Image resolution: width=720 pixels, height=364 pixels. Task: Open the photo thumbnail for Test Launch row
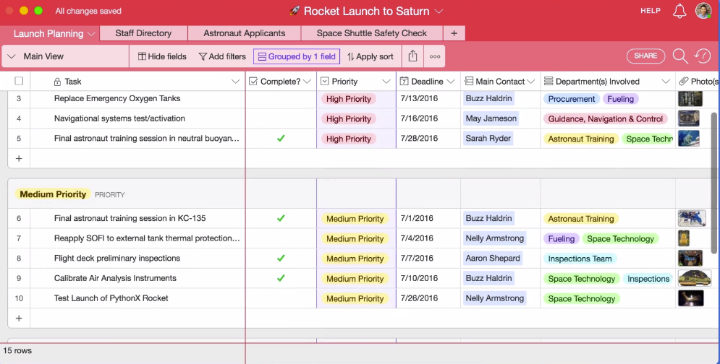click(690, 298)
